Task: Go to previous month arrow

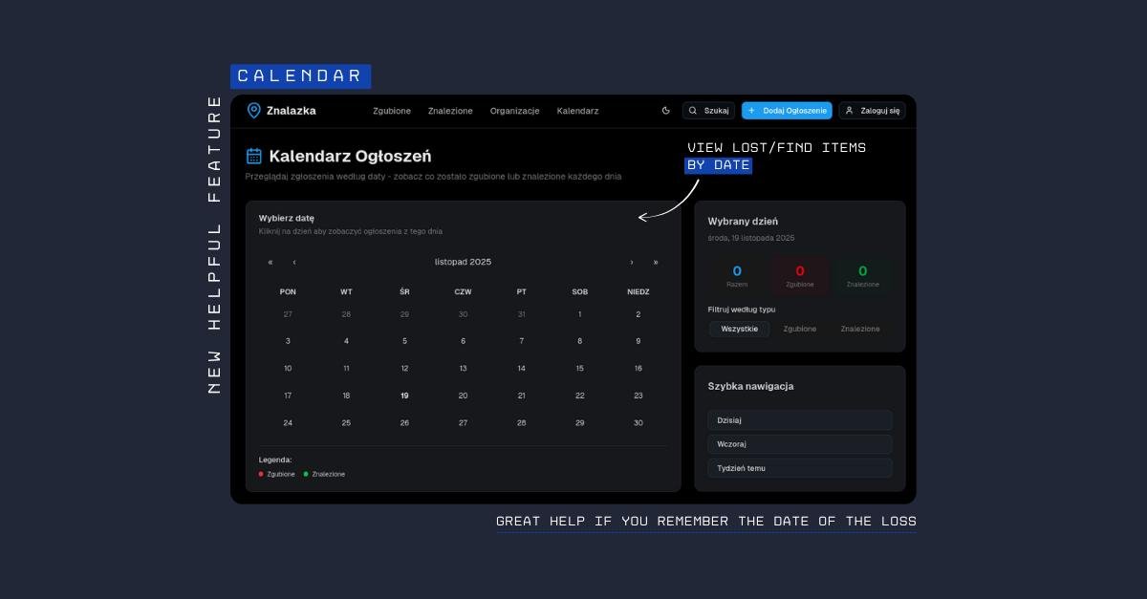Action: [294, 262]
